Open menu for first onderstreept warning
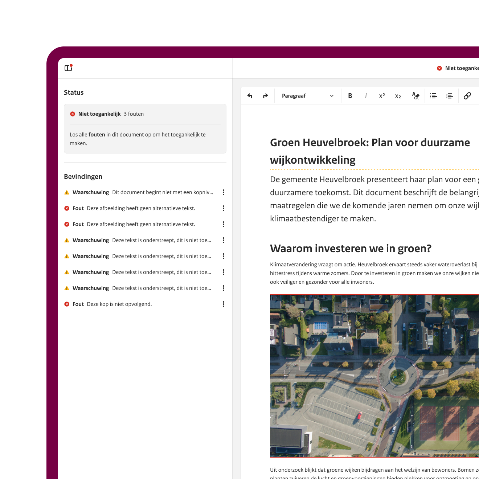 click(224, 240)
